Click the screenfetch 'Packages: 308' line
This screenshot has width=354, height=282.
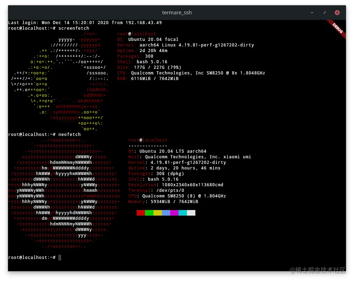[135, 56]
